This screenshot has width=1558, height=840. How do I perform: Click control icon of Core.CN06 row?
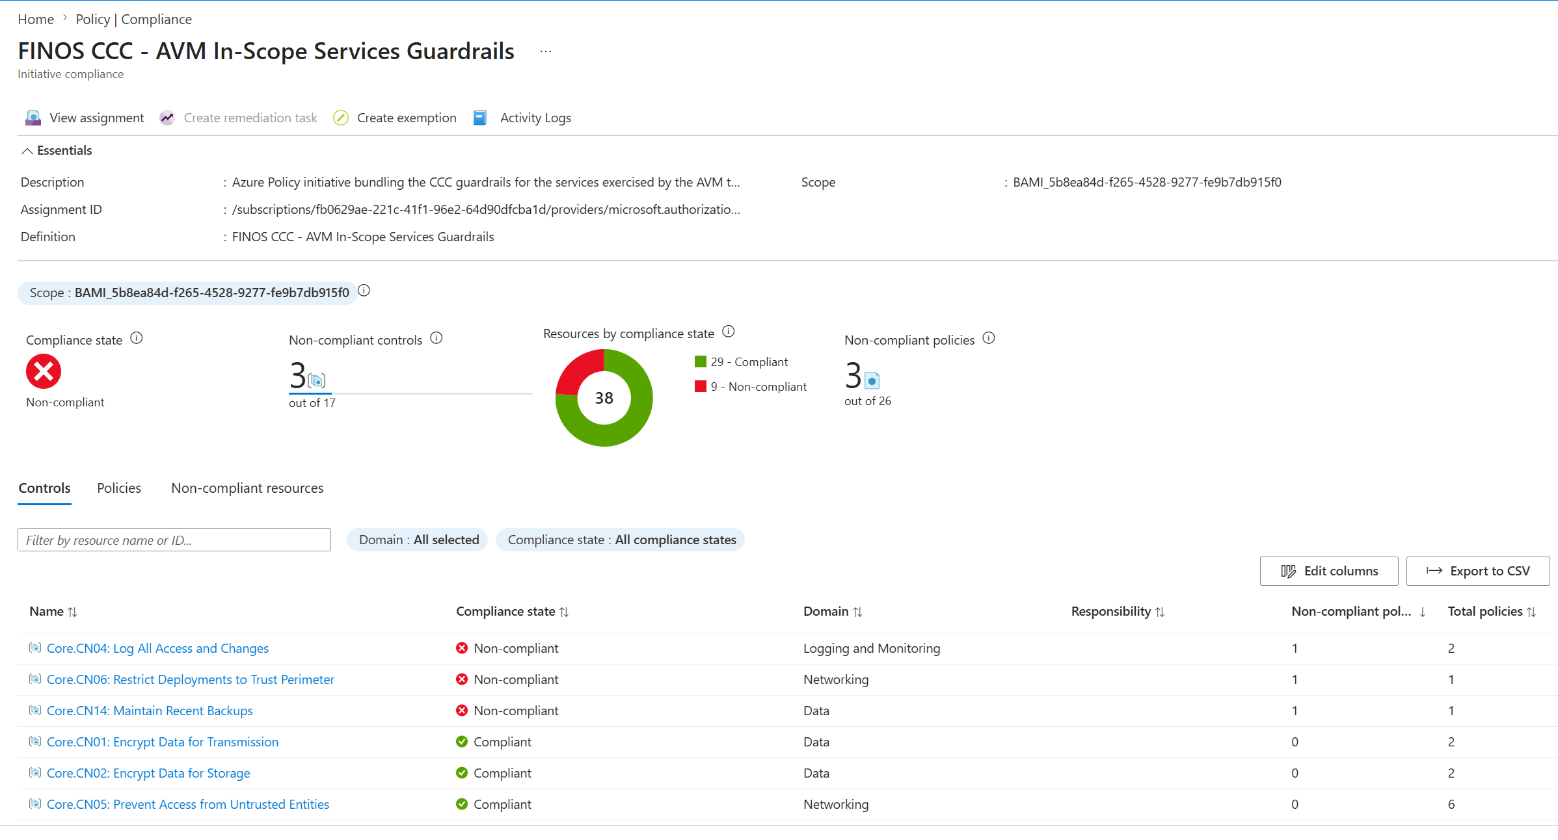click(35, 679)
